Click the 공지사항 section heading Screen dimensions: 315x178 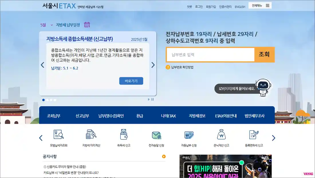(x=50, y=156)
